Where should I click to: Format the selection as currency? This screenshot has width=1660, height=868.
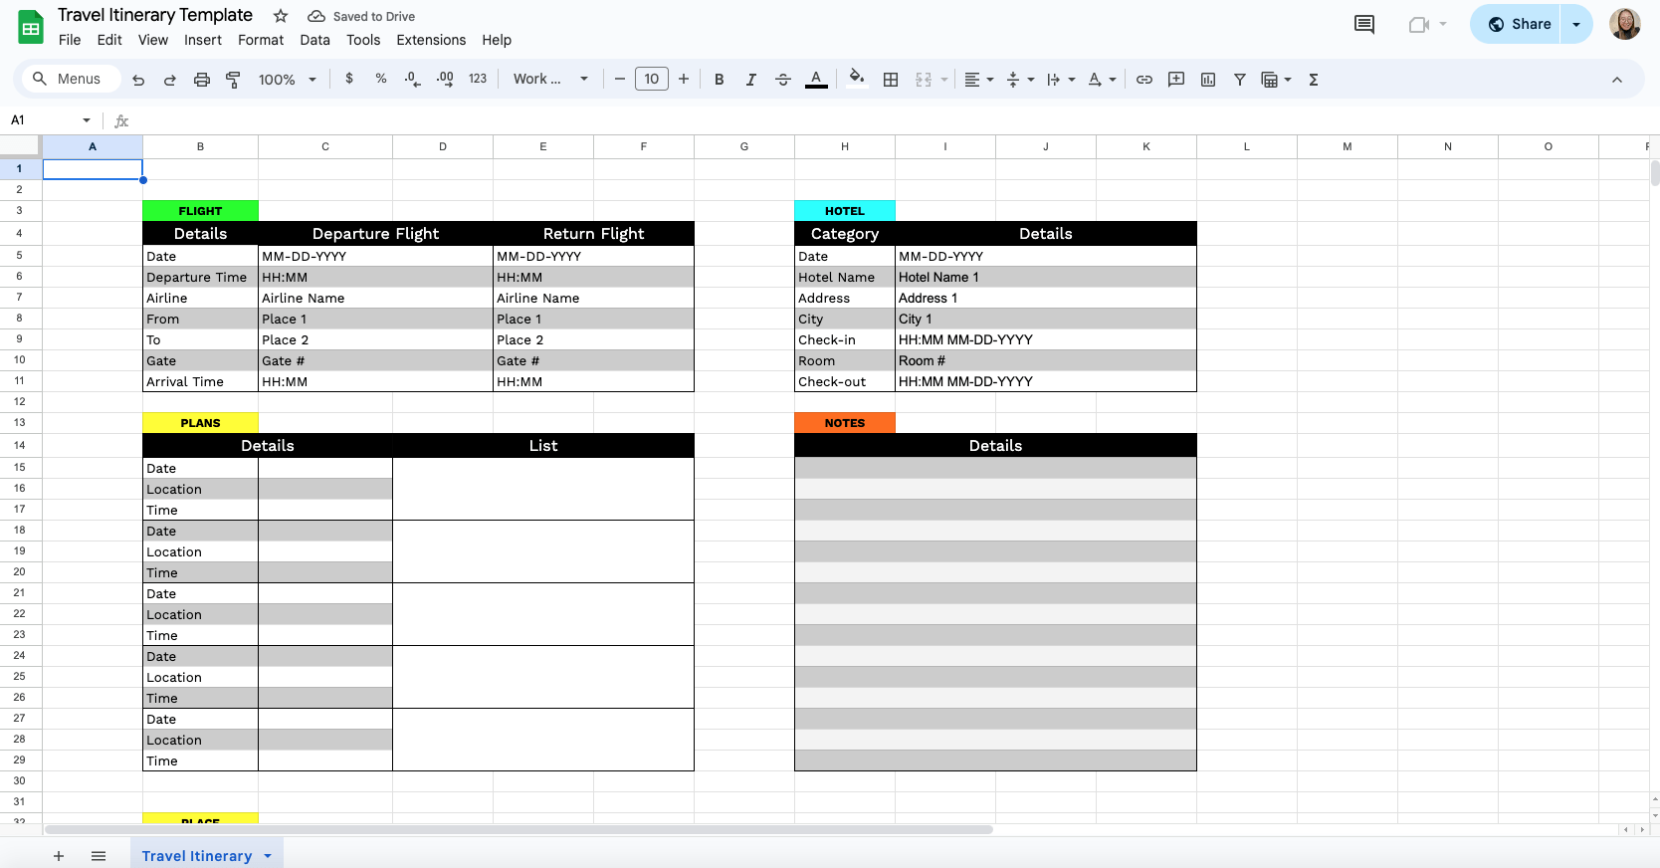[x=349, y=79]
